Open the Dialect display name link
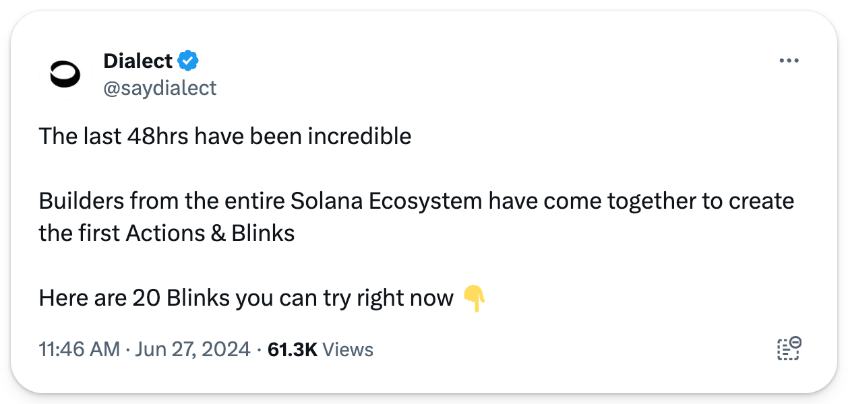This screenshot has width=848, height=404. (x=138, y=61)
